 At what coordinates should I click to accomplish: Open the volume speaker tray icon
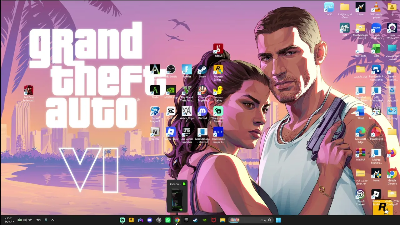[x=25, y=220]
